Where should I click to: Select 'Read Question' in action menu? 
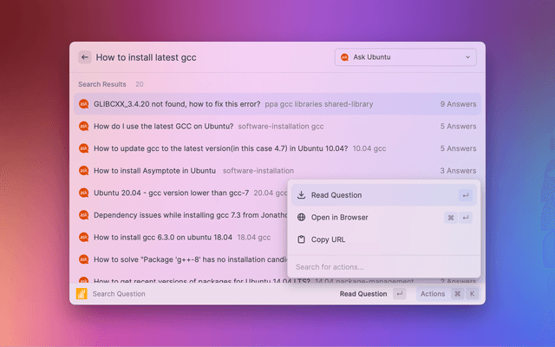pos(336,195)
